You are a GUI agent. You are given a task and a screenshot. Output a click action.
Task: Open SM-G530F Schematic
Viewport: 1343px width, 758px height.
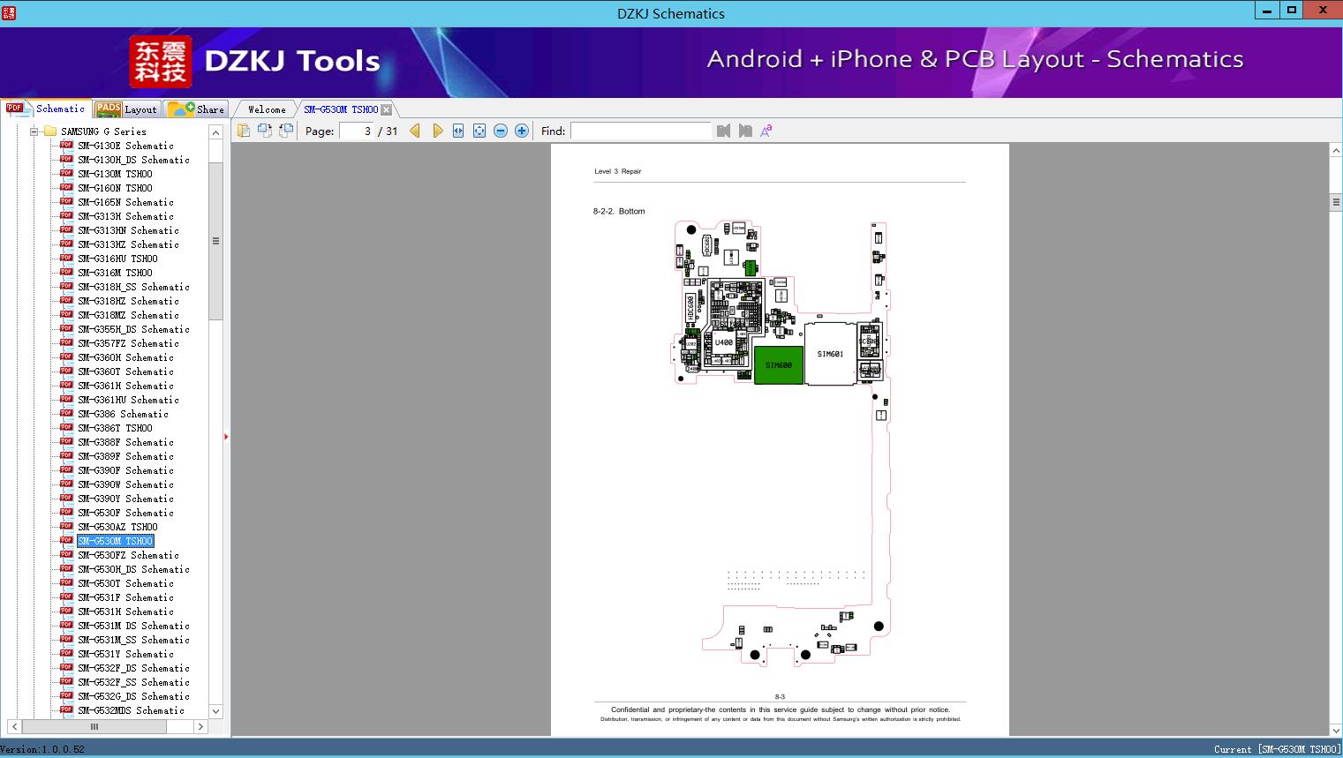pyautogui.click(x=125, y=513)
